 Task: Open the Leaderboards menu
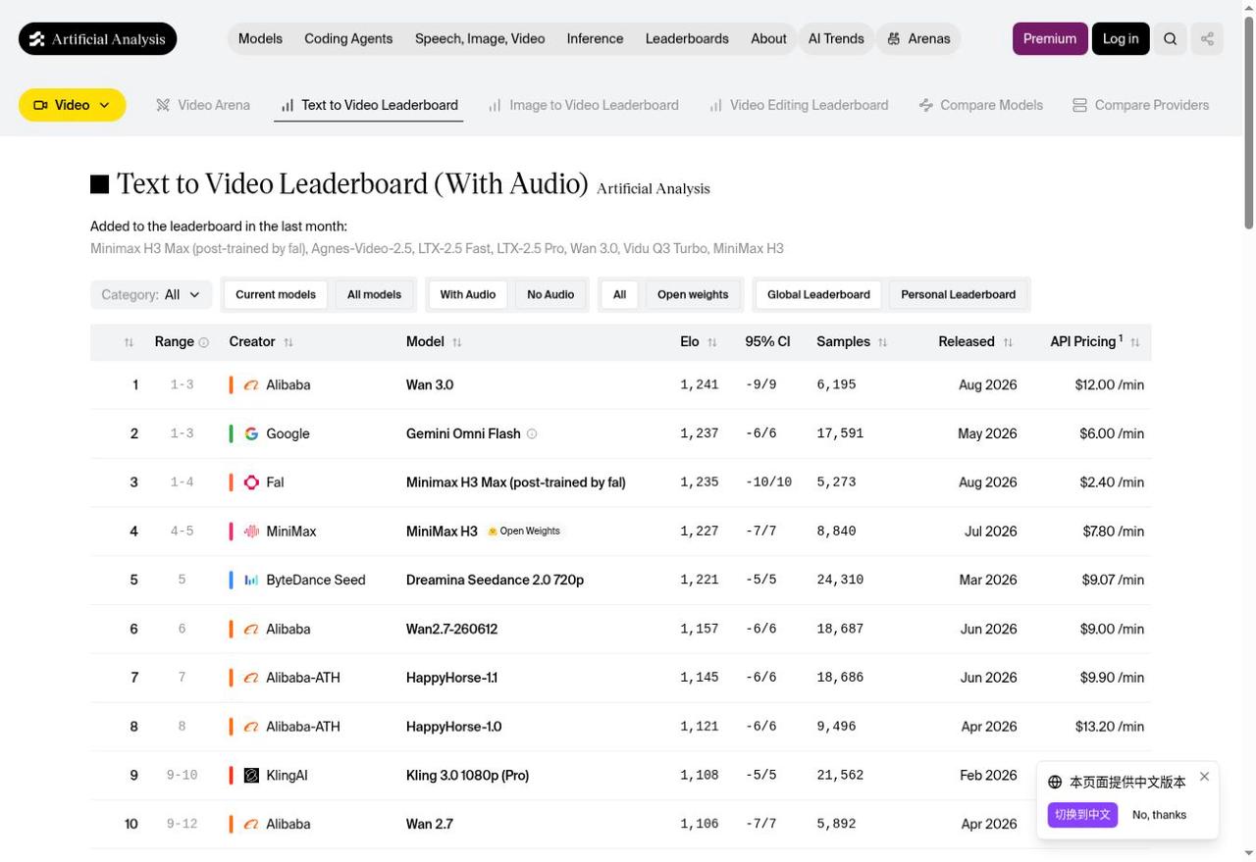(x=687, y=39)
